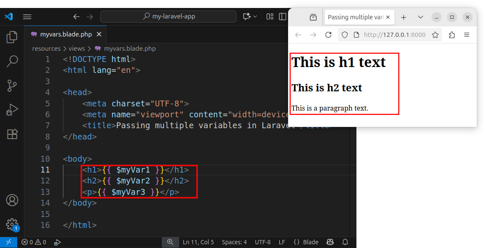Screen dimensions: 486x248
Task: Open the remote window indicator in status bar
Action: tap(8, 242)
